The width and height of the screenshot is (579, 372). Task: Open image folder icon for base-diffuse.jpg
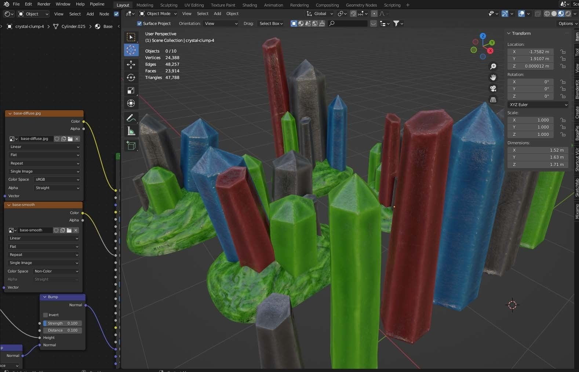click(70, 139)
